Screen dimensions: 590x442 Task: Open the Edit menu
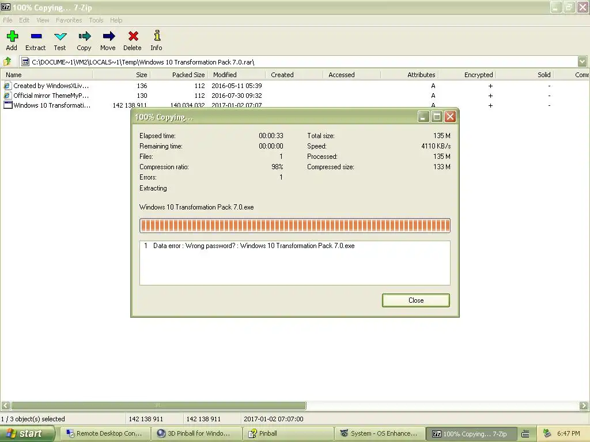pos(24,20)
